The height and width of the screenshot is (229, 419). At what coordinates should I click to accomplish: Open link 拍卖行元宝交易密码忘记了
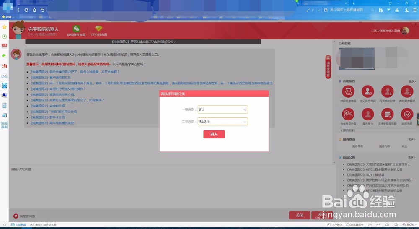click(67, 100)
